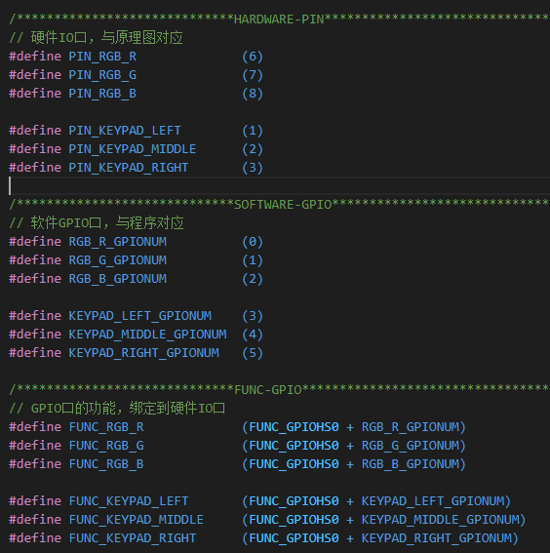Click FUNC_GPIOHS0 in the FUNC_RGB_G line
Screen dimensions: 550x553
pos(294,446)
